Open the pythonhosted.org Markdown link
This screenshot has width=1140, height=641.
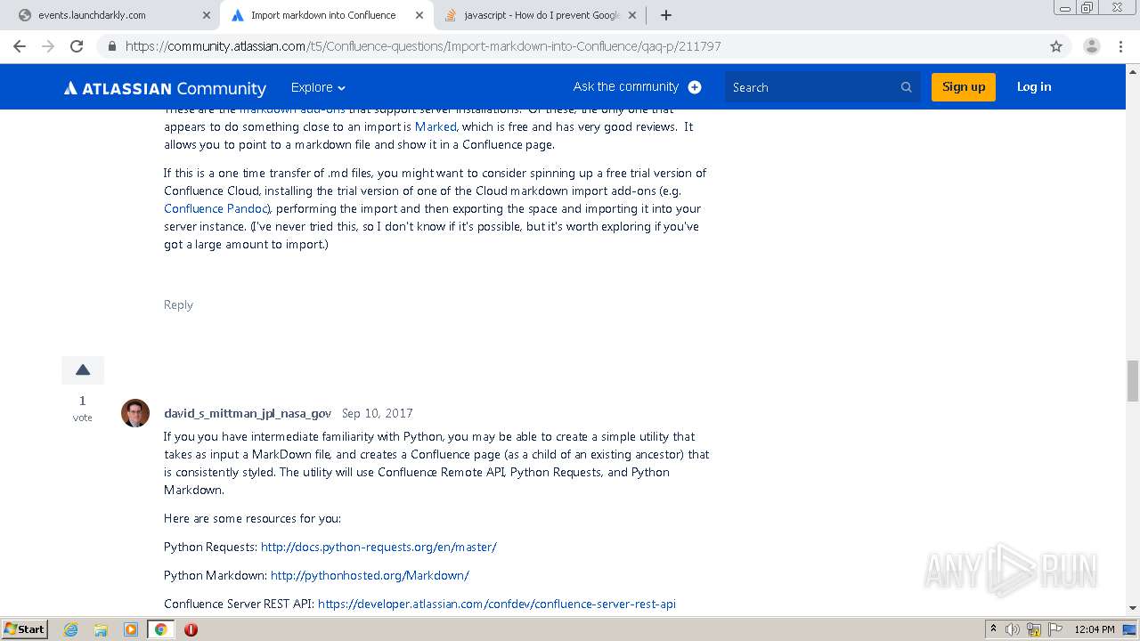[370, 575]
